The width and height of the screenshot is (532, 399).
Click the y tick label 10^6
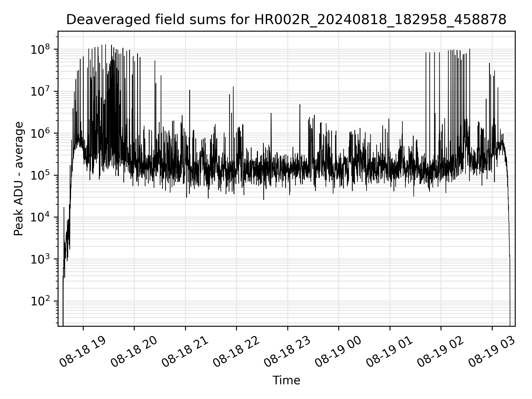40,133
